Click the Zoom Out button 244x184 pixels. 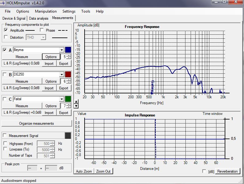pos(103,171)
